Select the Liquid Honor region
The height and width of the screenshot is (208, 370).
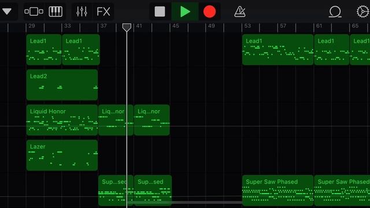pyautogui.click(x=62, y=120)
